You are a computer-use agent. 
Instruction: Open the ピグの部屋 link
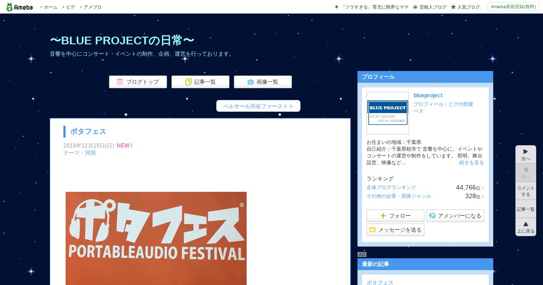pos(461,104)
